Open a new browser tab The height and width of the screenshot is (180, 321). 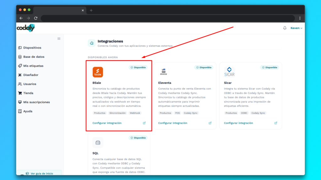point(91,10)
